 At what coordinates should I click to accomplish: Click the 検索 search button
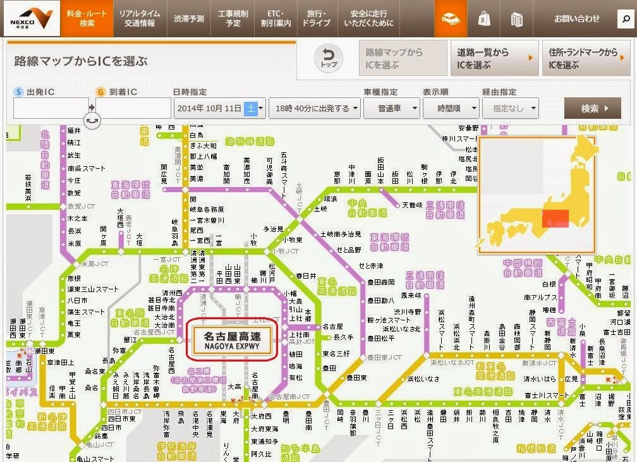click(592, 109)
